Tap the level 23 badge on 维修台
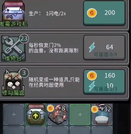Image resolution: width=131 pixels, height=134 pixels. click(24, 38)
